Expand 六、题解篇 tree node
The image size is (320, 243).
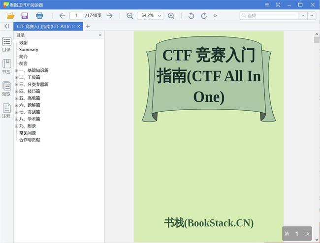click(x=17, y=105)
